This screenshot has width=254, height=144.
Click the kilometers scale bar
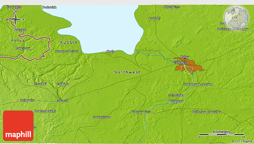[x=221, y=134]
